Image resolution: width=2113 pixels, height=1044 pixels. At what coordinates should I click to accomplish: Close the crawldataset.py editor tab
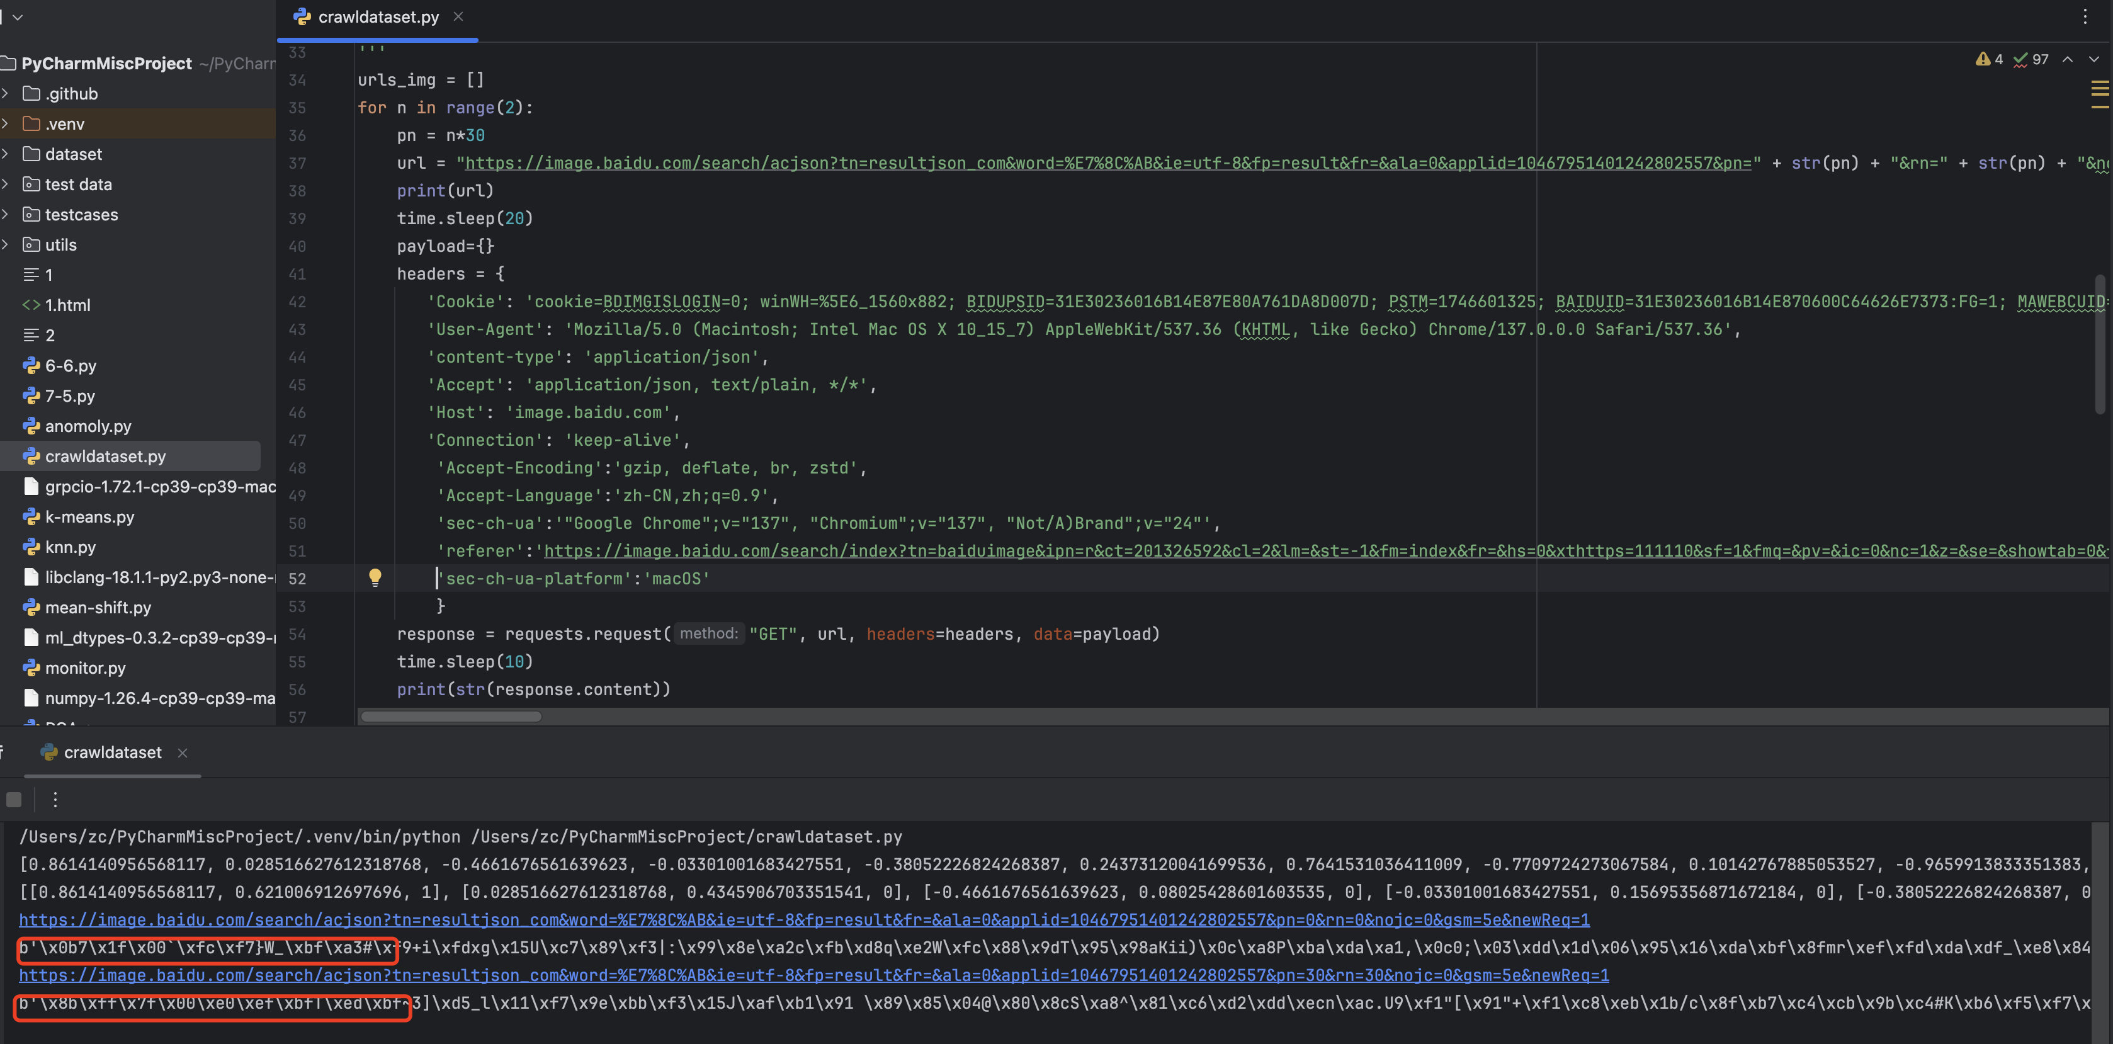458,16
